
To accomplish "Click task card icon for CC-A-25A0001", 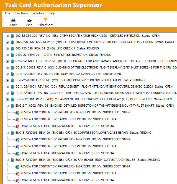I will (x=12, y=86).
